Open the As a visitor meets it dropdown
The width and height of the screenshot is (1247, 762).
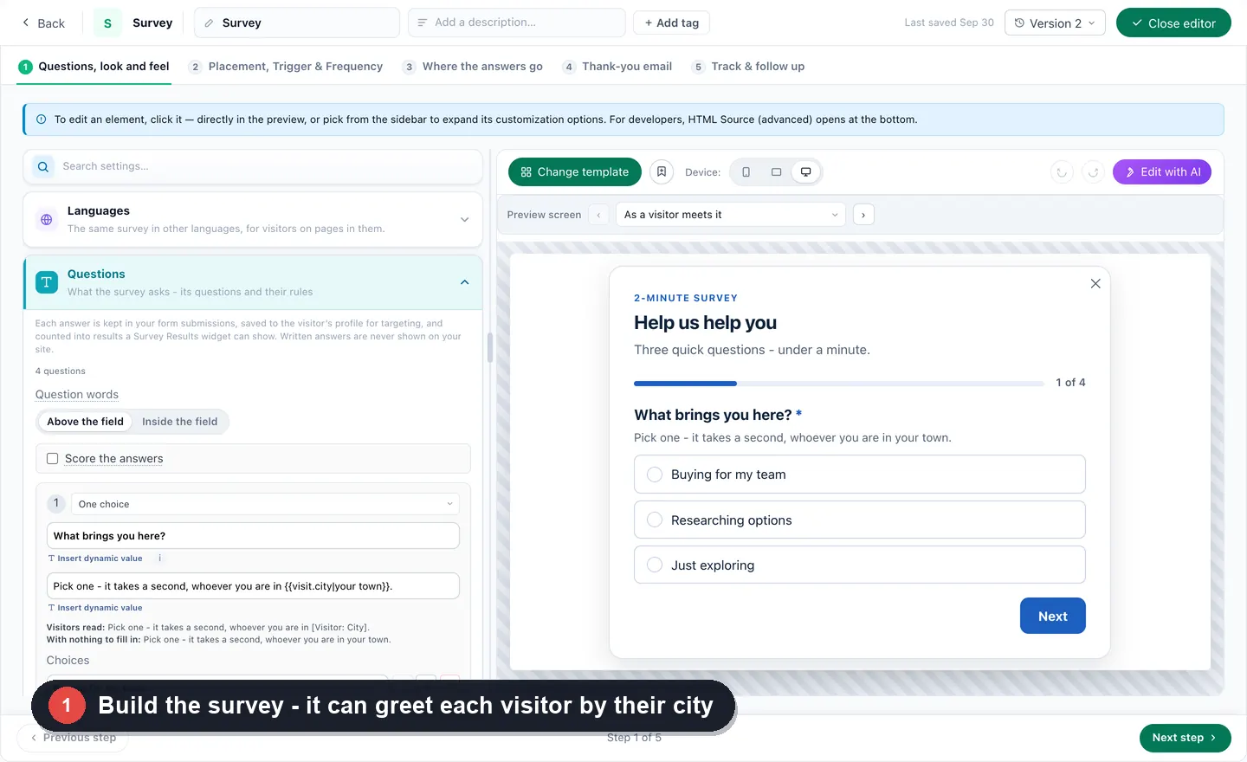pyautogui.click(x=731, y=215)
